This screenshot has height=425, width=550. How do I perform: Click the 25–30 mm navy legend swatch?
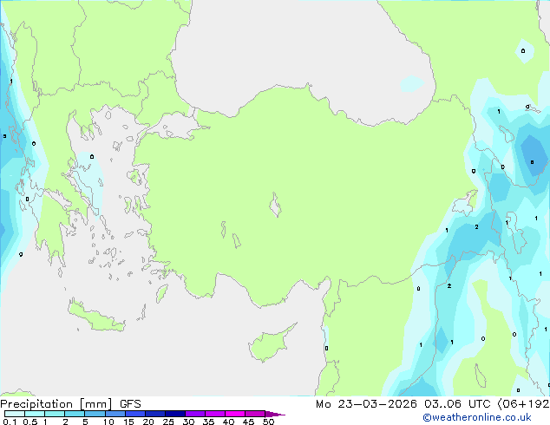tap(174, 414)
